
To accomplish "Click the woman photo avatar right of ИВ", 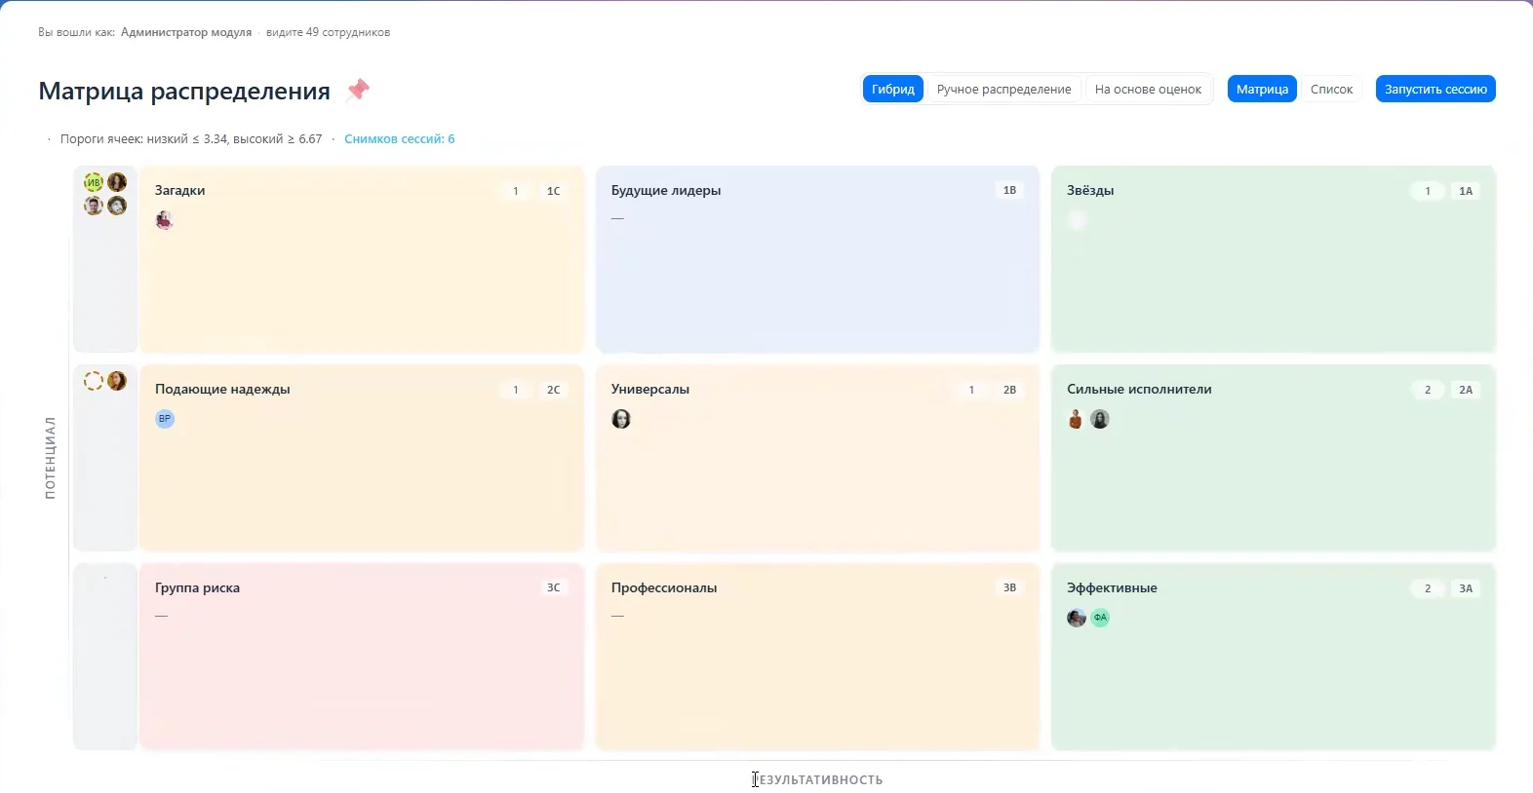I will pos(117,182).
